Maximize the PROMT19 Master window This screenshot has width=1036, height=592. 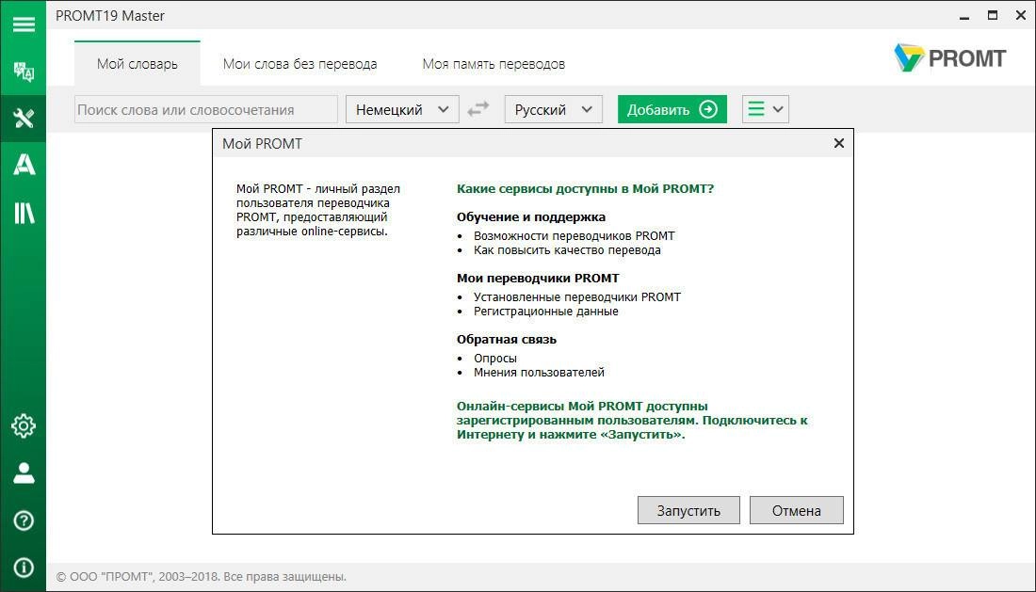[993, 15]
